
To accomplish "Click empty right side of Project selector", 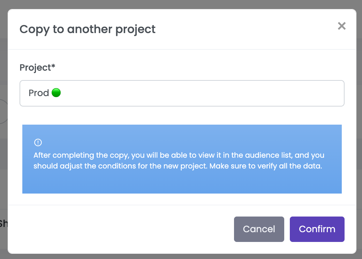I will pyautogui.click(x=279, y=93).
